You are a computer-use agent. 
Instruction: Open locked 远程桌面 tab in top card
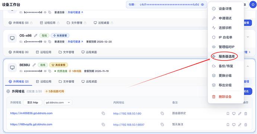pos(104,23)
